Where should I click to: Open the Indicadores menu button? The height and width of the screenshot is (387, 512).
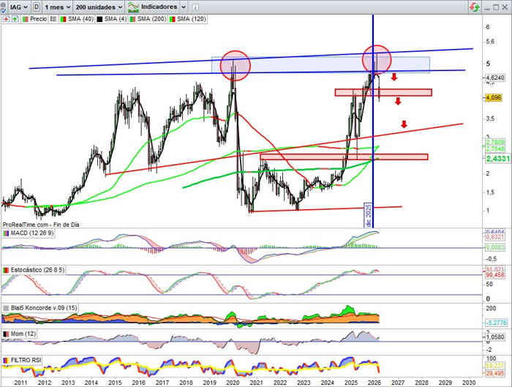151,6
